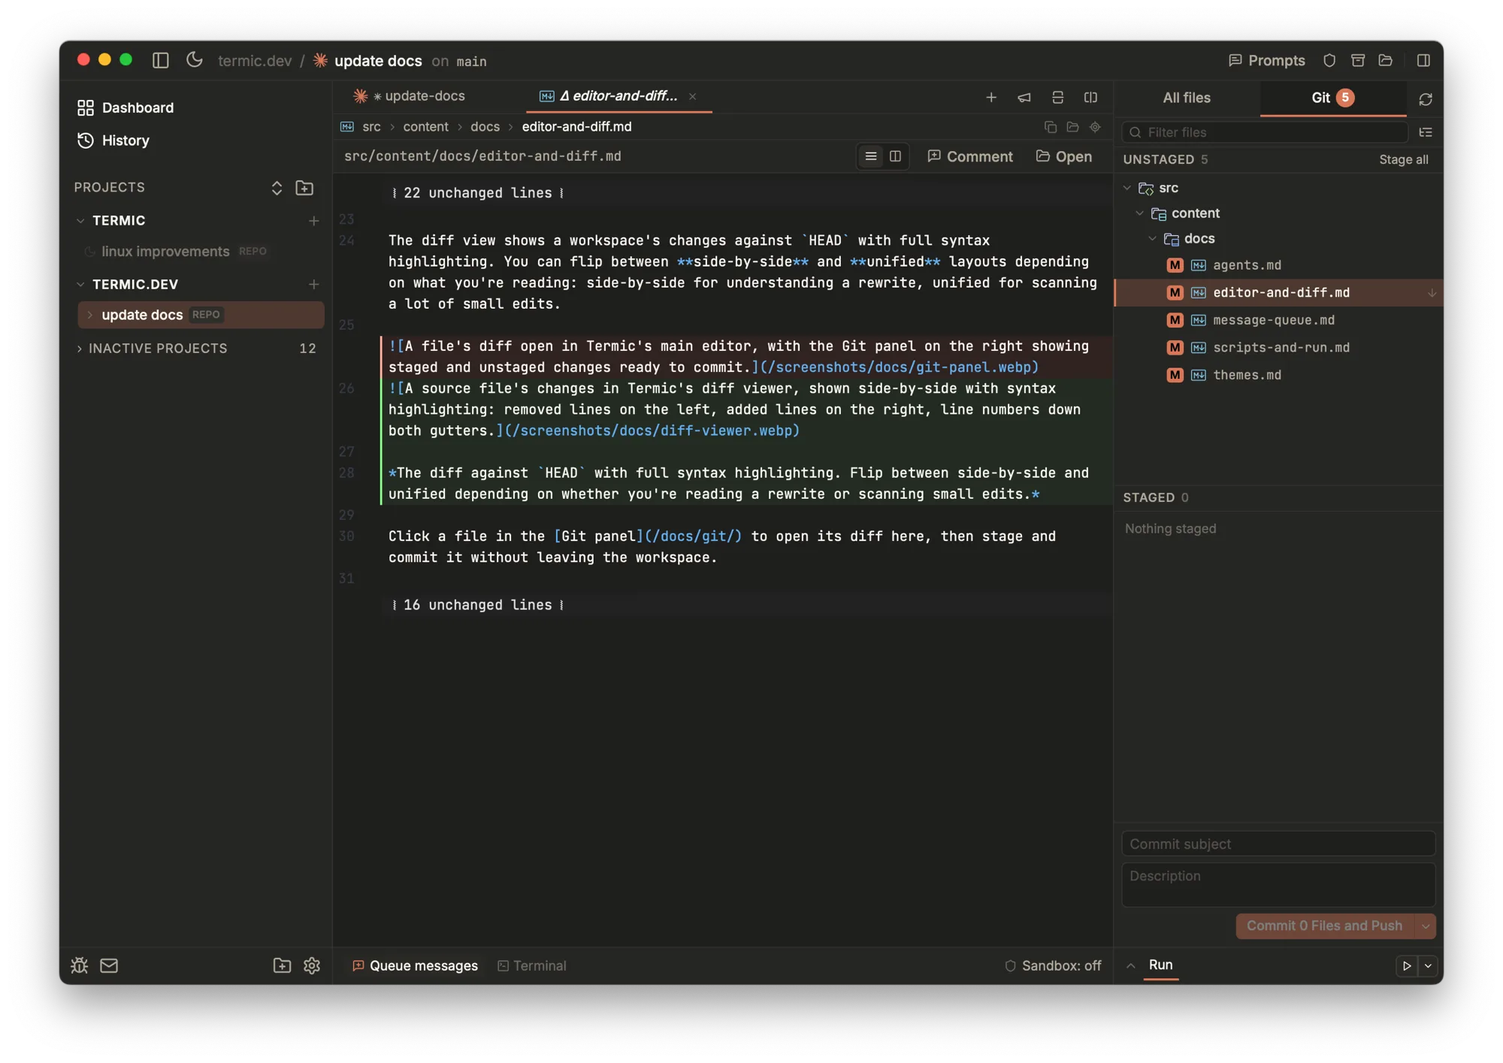Viewport: 1503px width, 1063px height.
Task: Toggle Queue messages
Action: [x=415, y=966]
